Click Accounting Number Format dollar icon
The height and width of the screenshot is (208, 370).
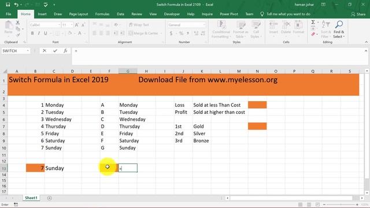(171, 34)
